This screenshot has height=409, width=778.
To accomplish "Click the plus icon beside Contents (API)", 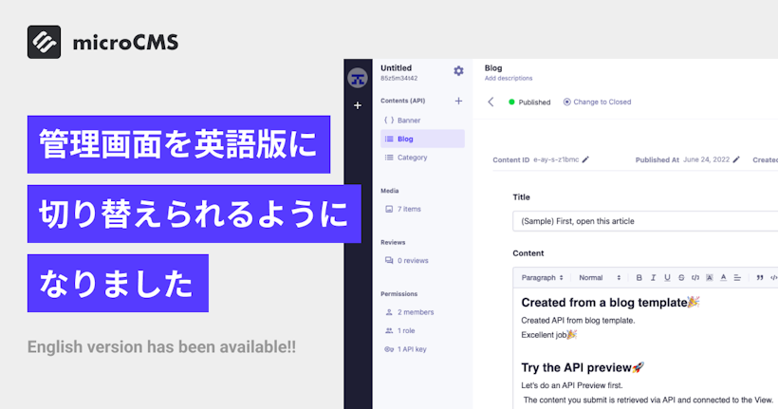I will tap(458, 101).
